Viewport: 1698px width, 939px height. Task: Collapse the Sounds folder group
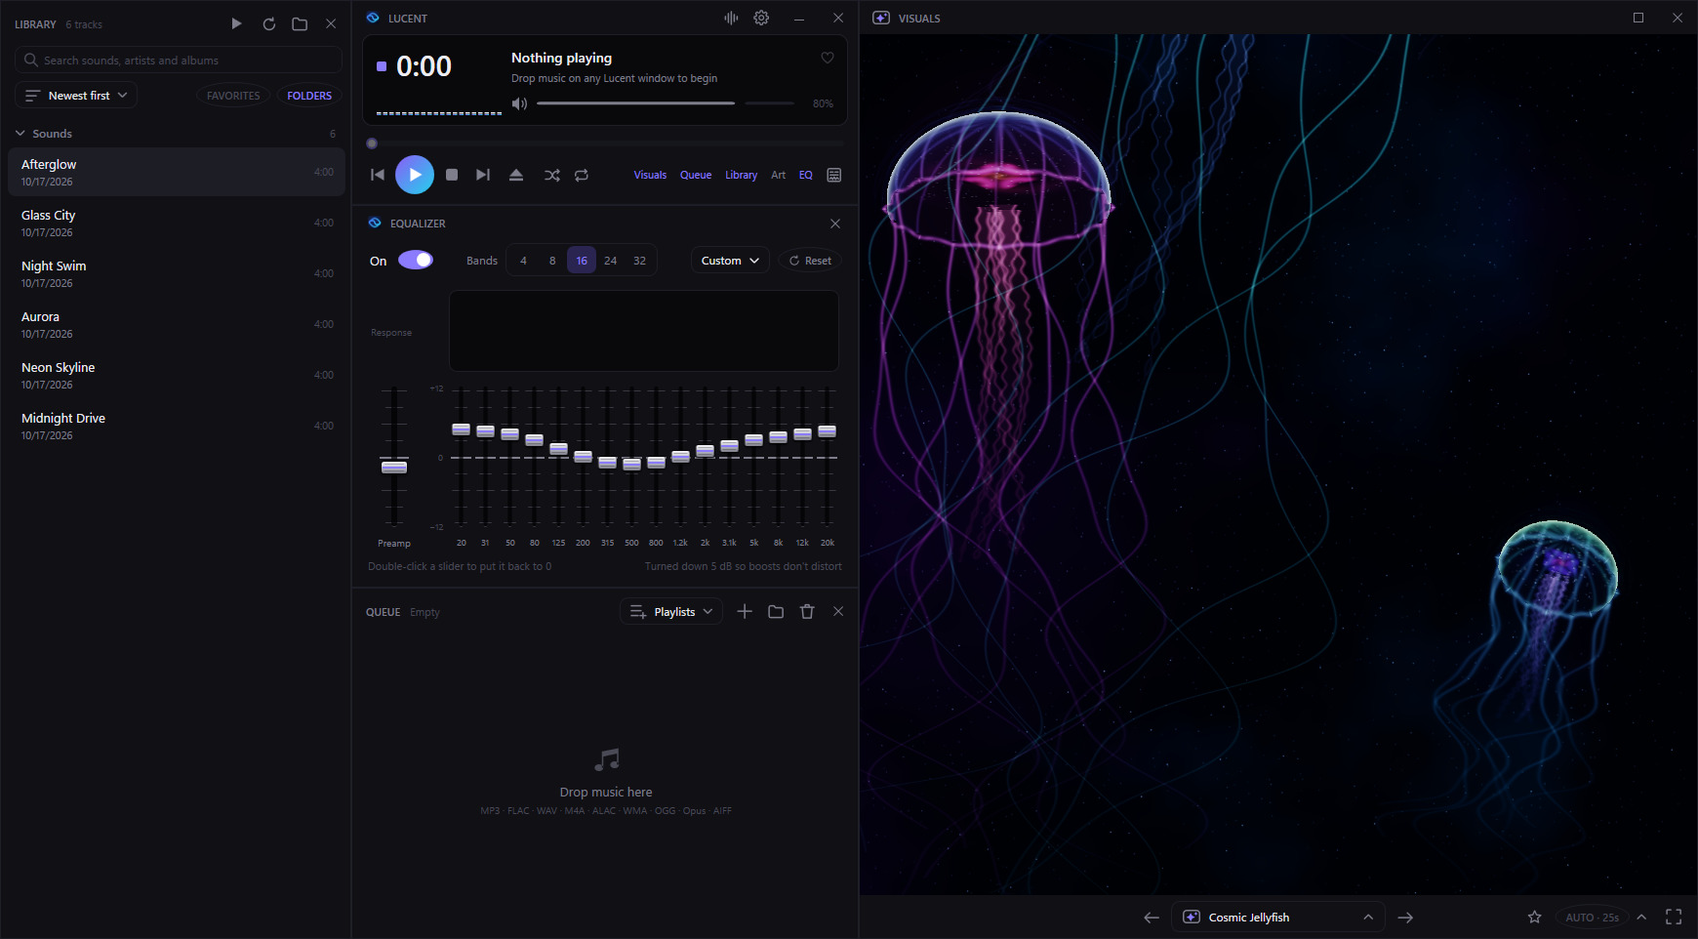(x=20, y=134)
